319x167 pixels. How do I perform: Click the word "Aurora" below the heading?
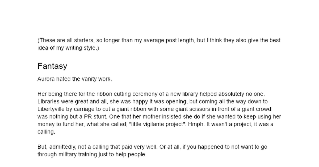tap(46, 79)
